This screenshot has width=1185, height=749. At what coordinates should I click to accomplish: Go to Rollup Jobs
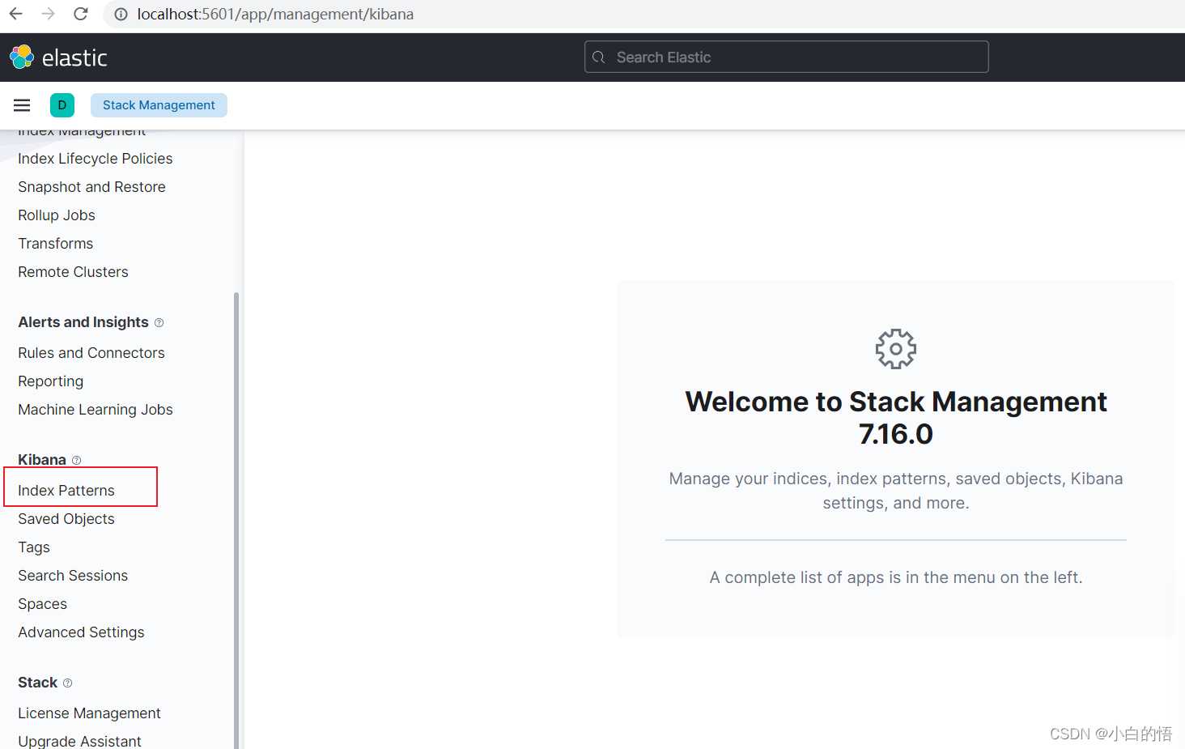(x=57, y=215)
